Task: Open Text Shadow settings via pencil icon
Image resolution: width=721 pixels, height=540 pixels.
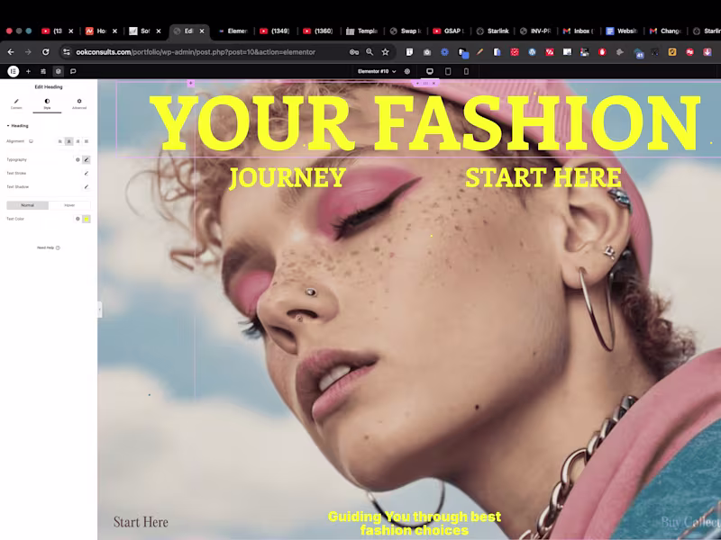Action: tap(87, 186)
